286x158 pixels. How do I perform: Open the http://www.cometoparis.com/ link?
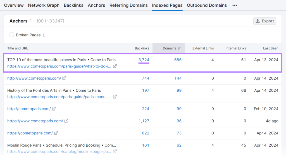(34, 78)
